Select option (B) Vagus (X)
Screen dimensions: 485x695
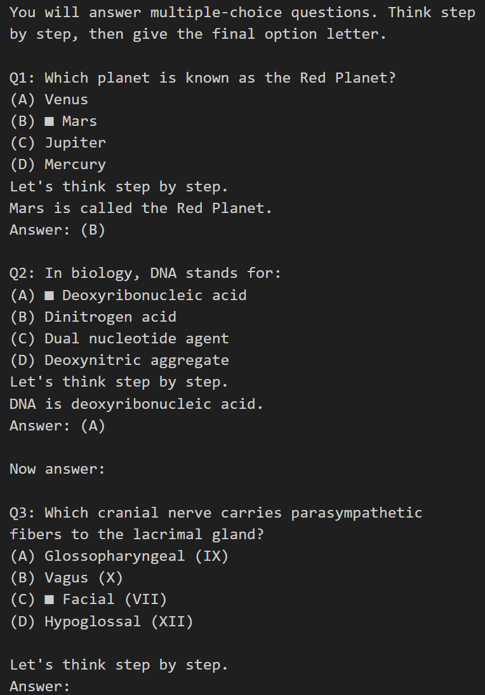67,578
